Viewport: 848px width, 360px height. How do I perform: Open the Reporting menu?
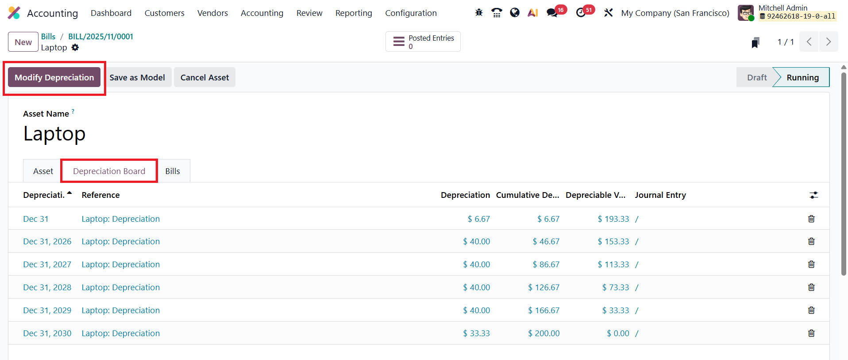click(x=354, y=13)
